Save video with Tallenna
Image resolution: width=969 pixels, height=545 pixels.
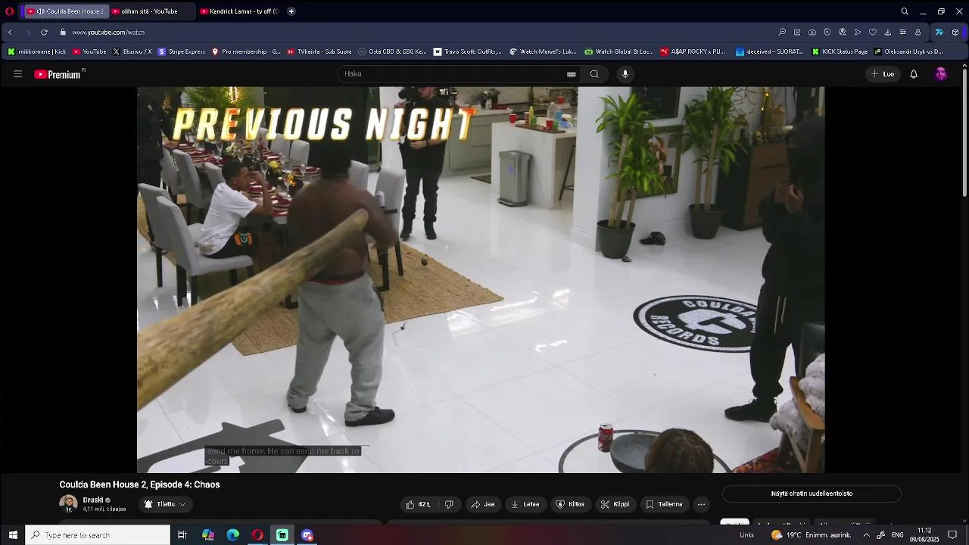pyautogui.click(x=664, y=504)
